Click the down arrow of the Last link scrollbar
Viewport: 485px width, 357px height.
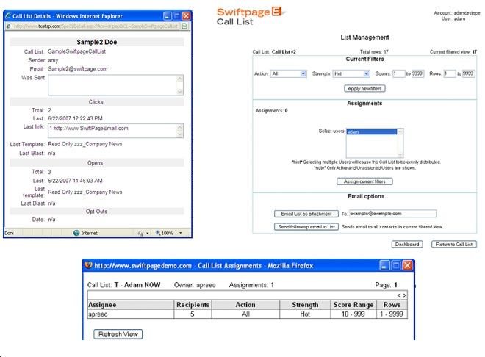[180, 134]
